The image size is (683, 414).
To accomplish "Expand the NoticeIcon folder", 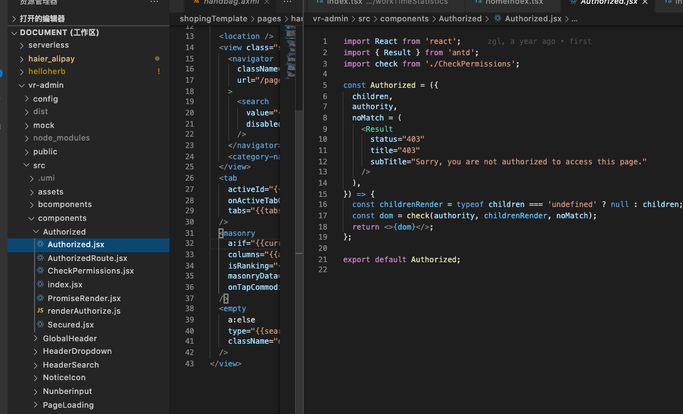I will tap(36, 378).
